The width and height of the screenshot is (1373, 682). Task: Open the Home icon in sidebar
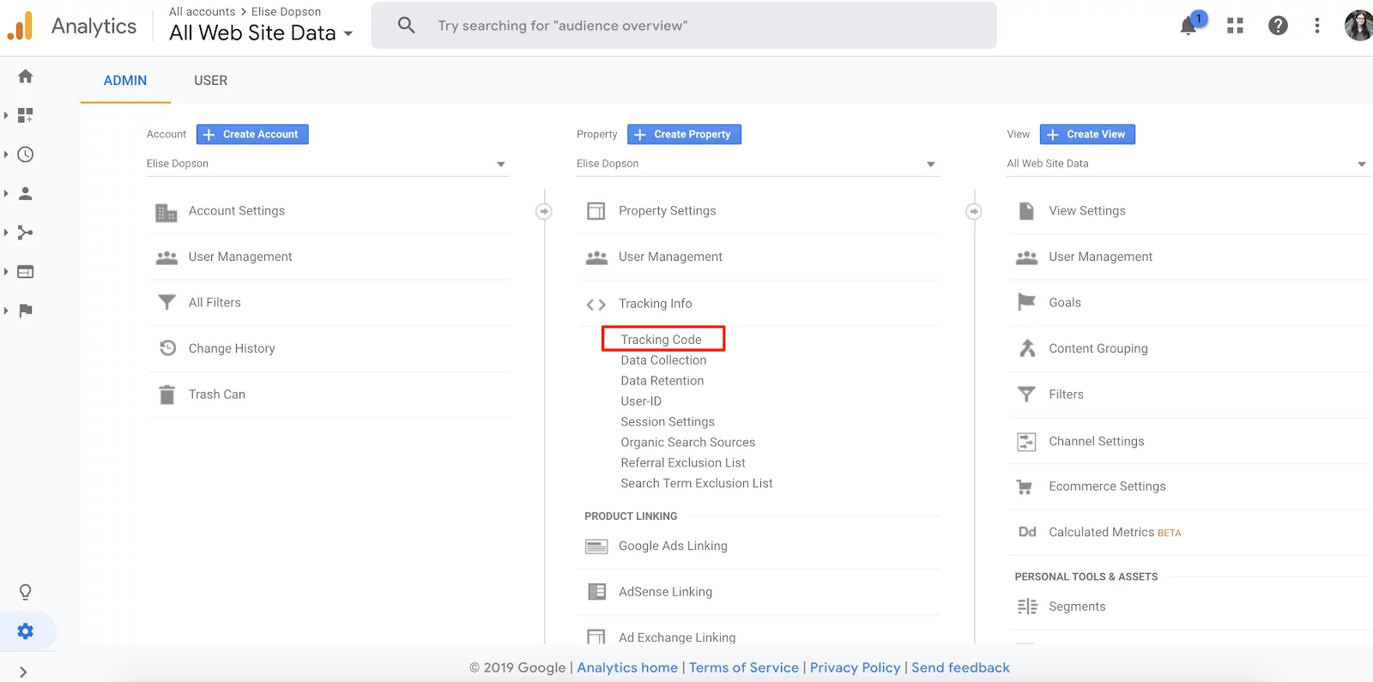pos(26,76)
